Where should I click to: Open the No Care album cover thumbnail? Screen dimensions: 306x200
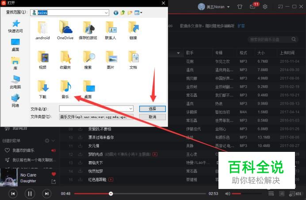(x=9, y=178)
